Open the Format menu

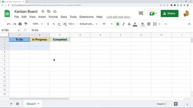pyautogui.click(x=53, y=17)
